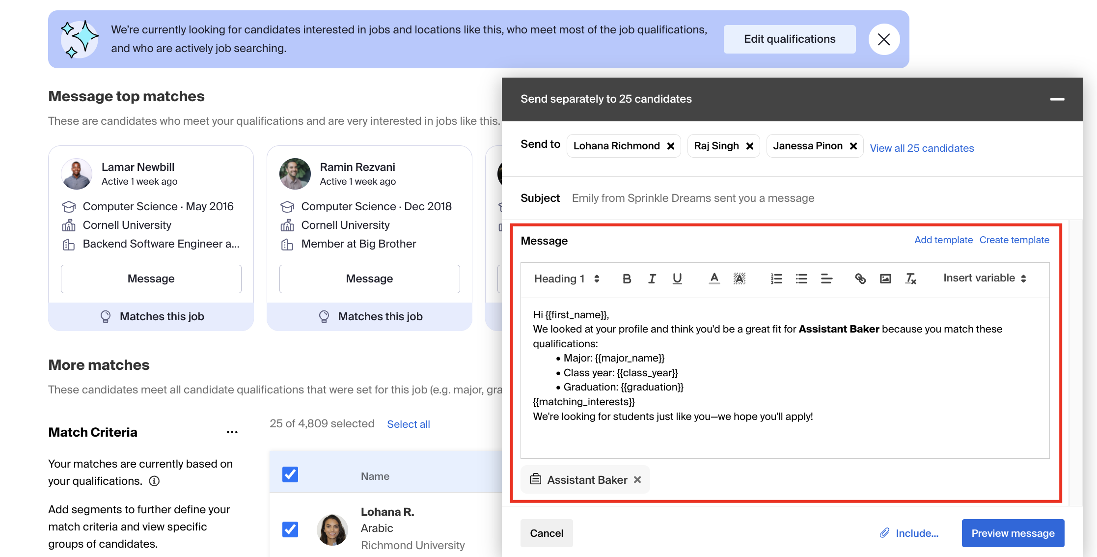The width and height of the screenshot is (1097, 557).
Task: Click the Edit qualifications button
Action: 789,39
